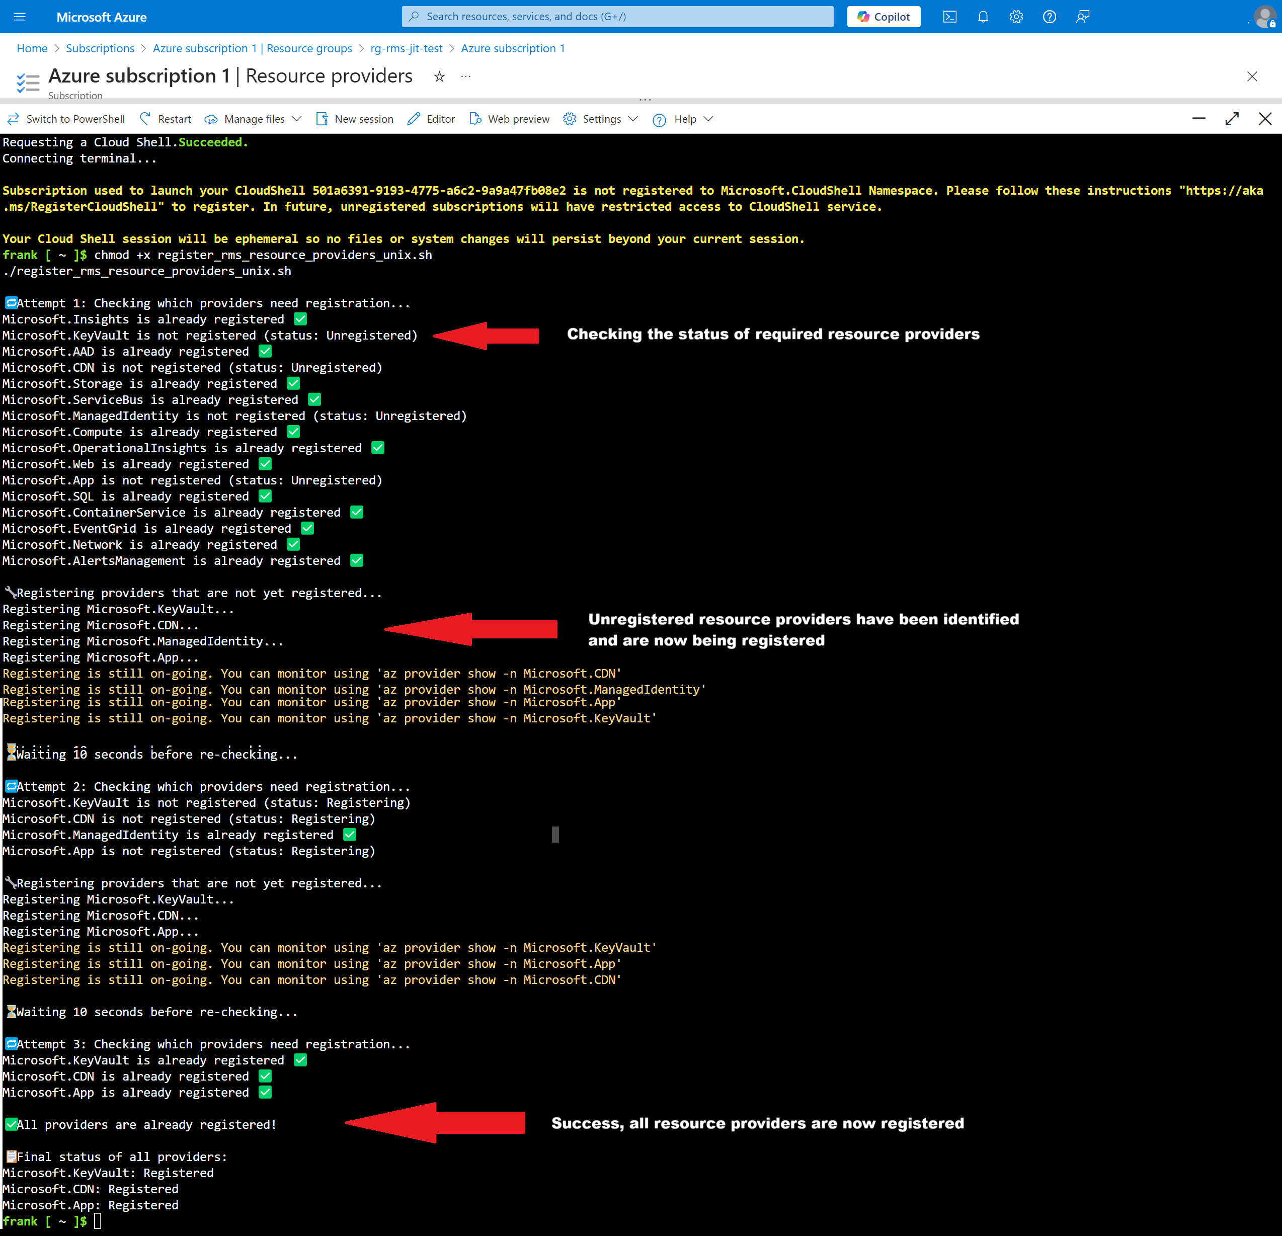This screenshot has width=1282, height=1236.
Task: Open Manage files menu
Action: click(x=253, y=119)
